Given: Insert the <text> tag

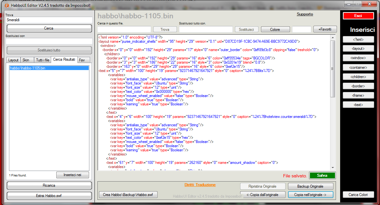Looking at the screenshot, I should tap(358, 105).
